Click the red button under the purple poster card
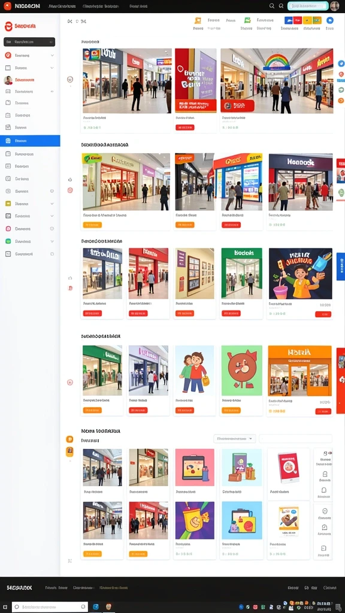 point(184,128)
